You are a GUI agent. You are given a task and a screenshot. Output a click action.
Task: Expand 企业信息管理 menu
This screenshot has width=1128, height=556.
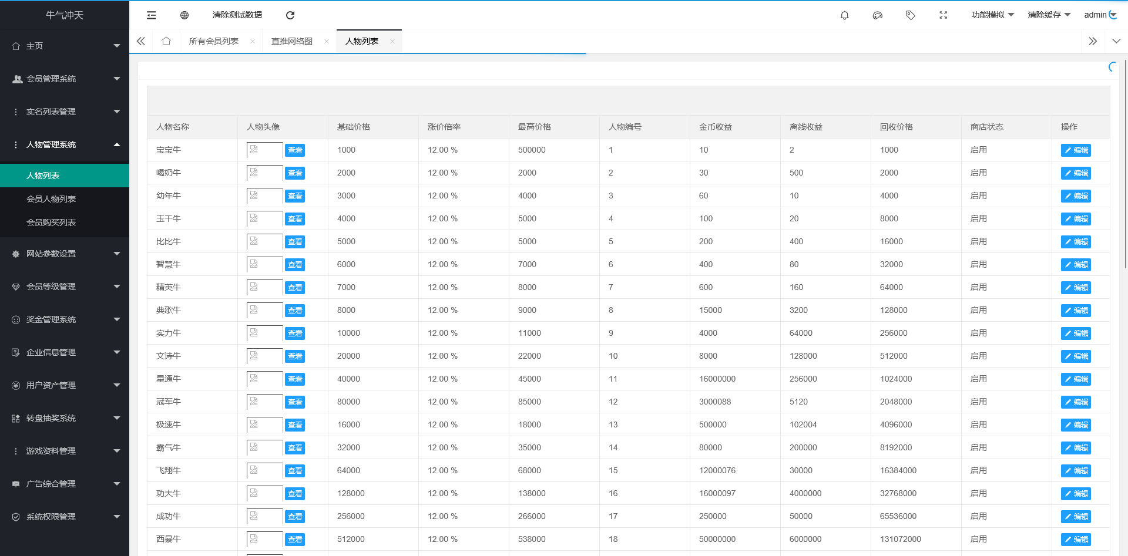(x=65, y=352)
